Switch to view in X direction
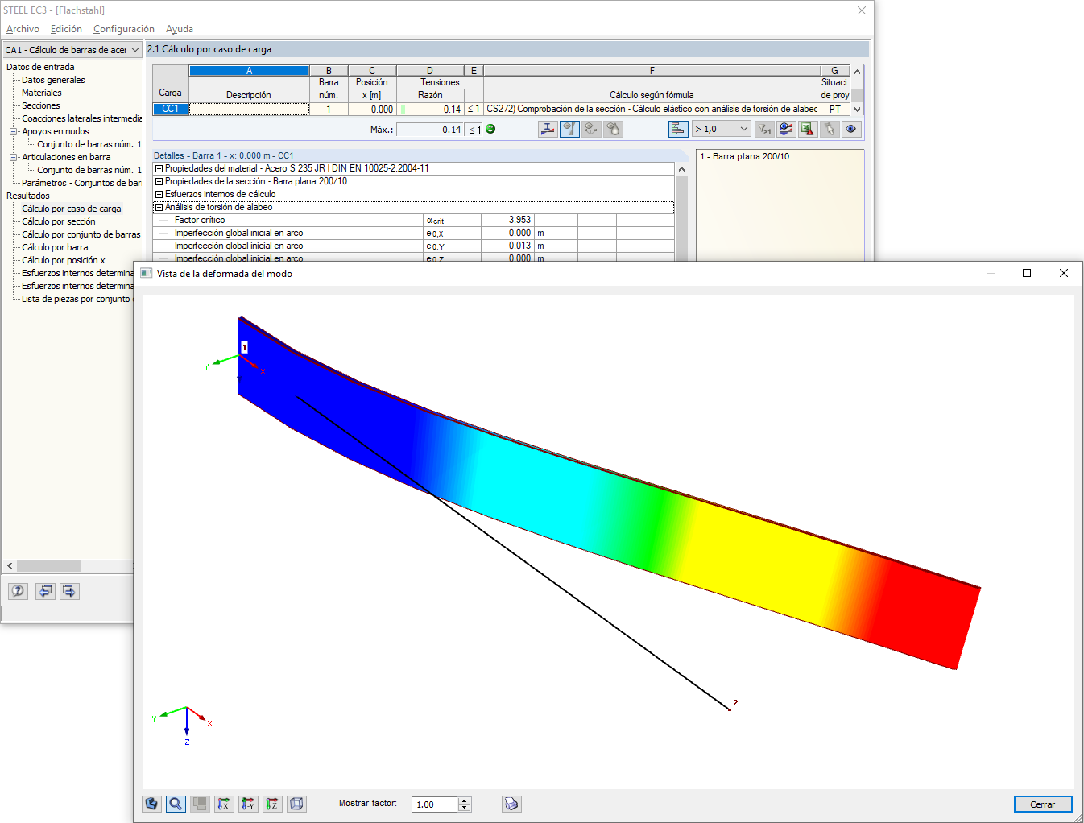The image size is (1084, 823). pos(224,804)
